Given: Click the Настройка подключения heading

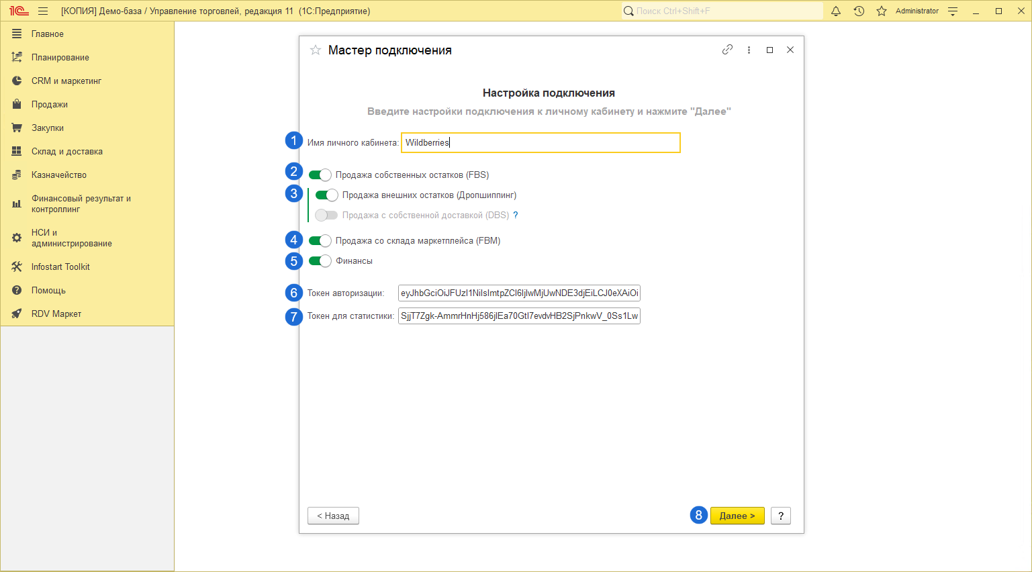Looking at the screenshot, I should 549,93.
